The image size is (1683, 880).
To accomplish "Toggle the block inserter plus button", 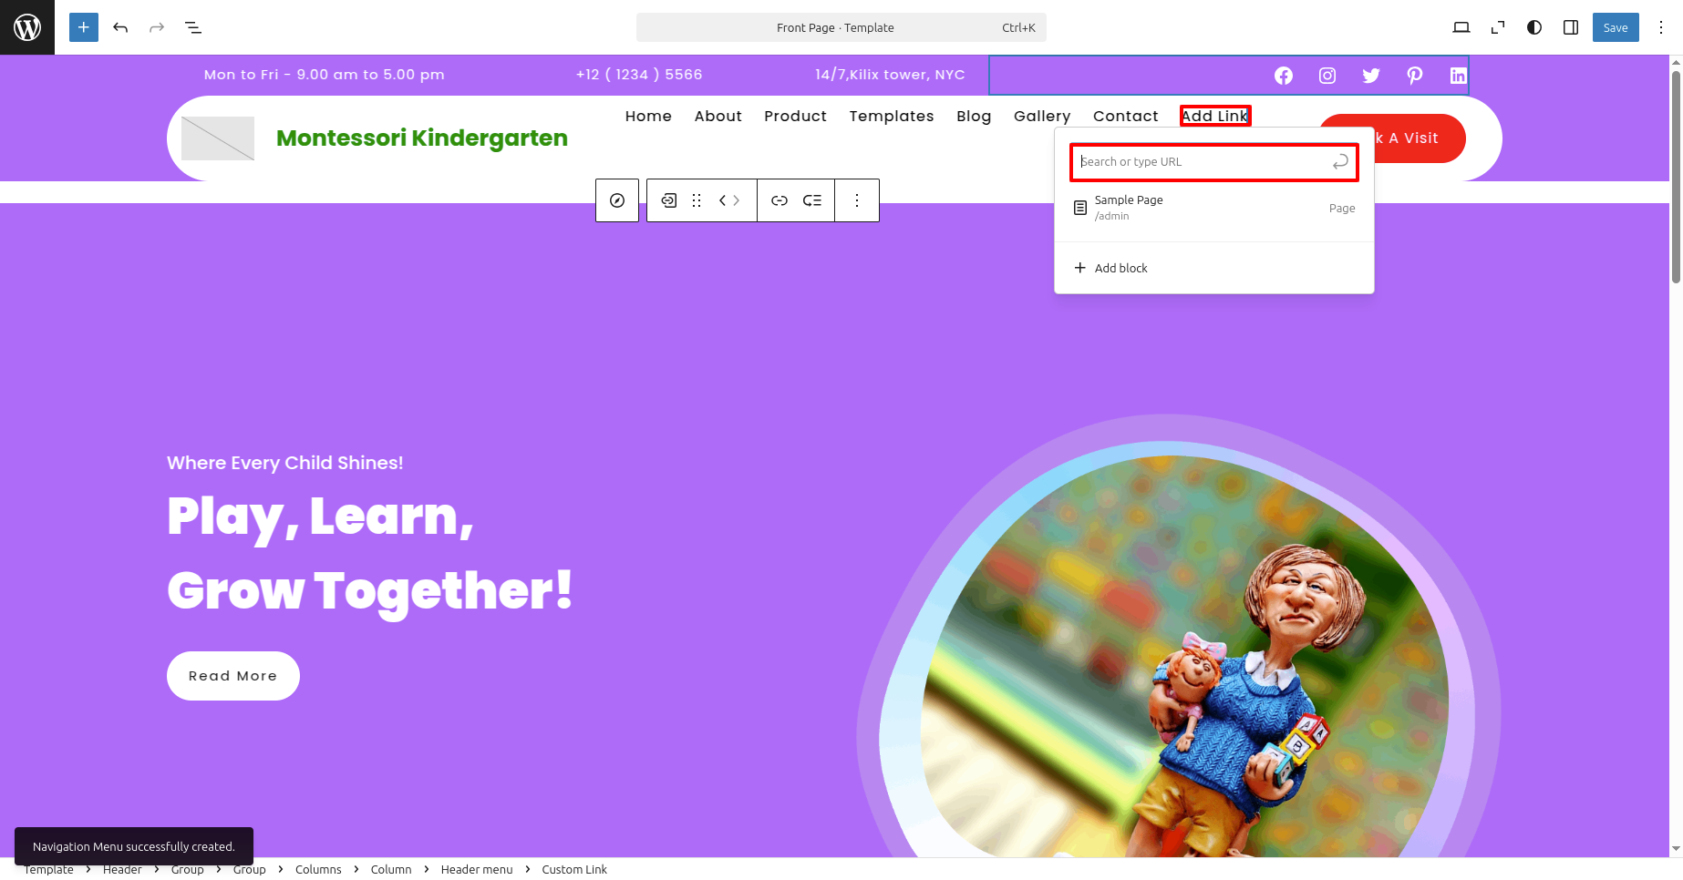I will pyautogui.click(x=84, y=27).
